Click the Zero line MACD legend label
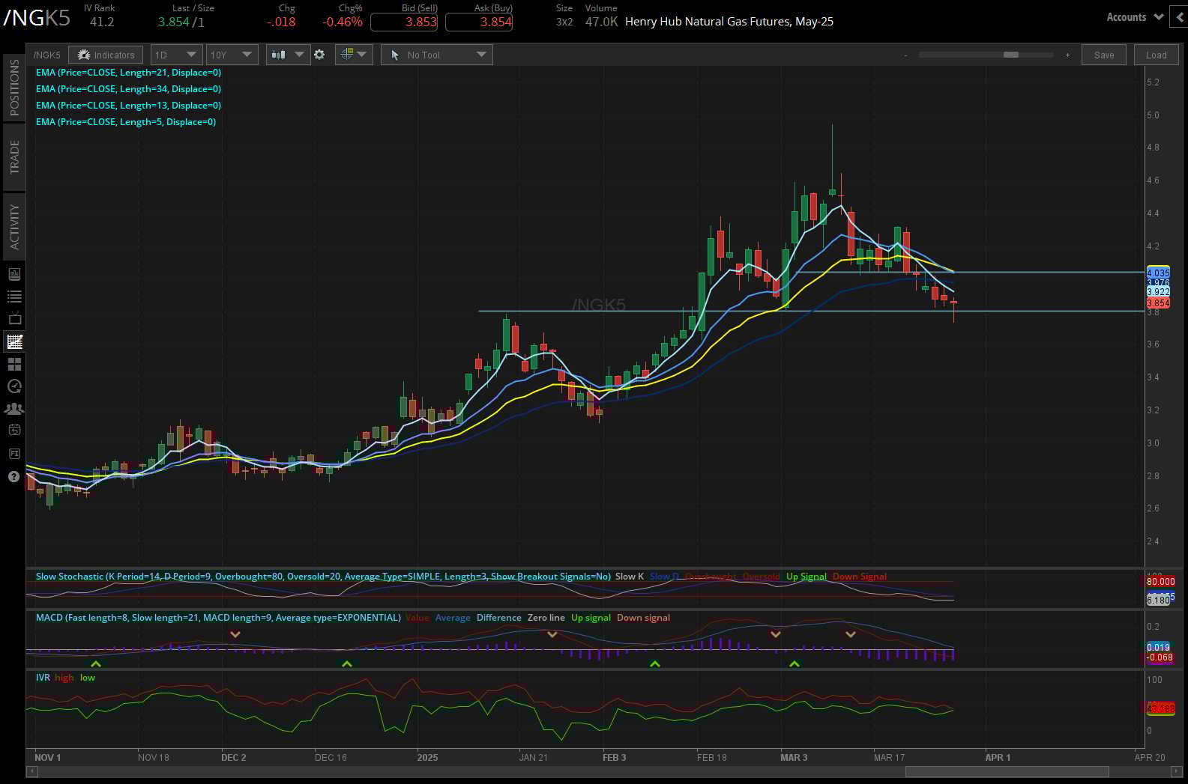1188x784 pixels. (546, 618)
